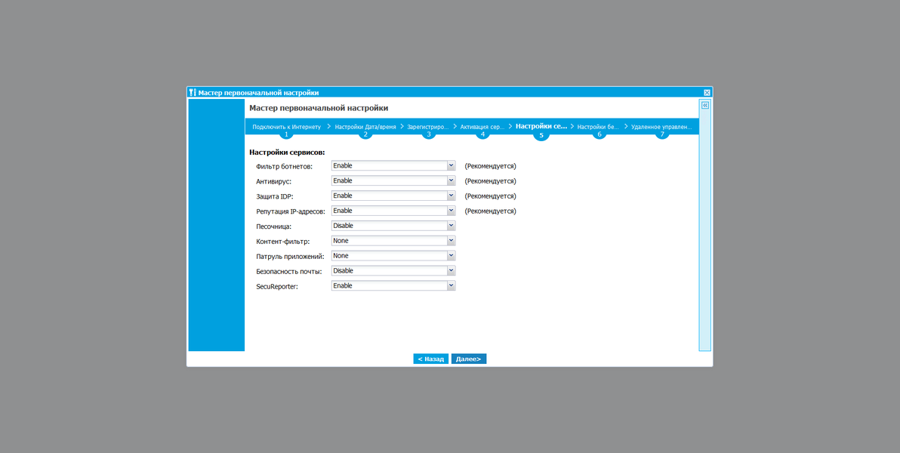Viewport: 900px width, 453px height.
Task: Go to step Настройки Дата/время
Action: tap(365, 127)
